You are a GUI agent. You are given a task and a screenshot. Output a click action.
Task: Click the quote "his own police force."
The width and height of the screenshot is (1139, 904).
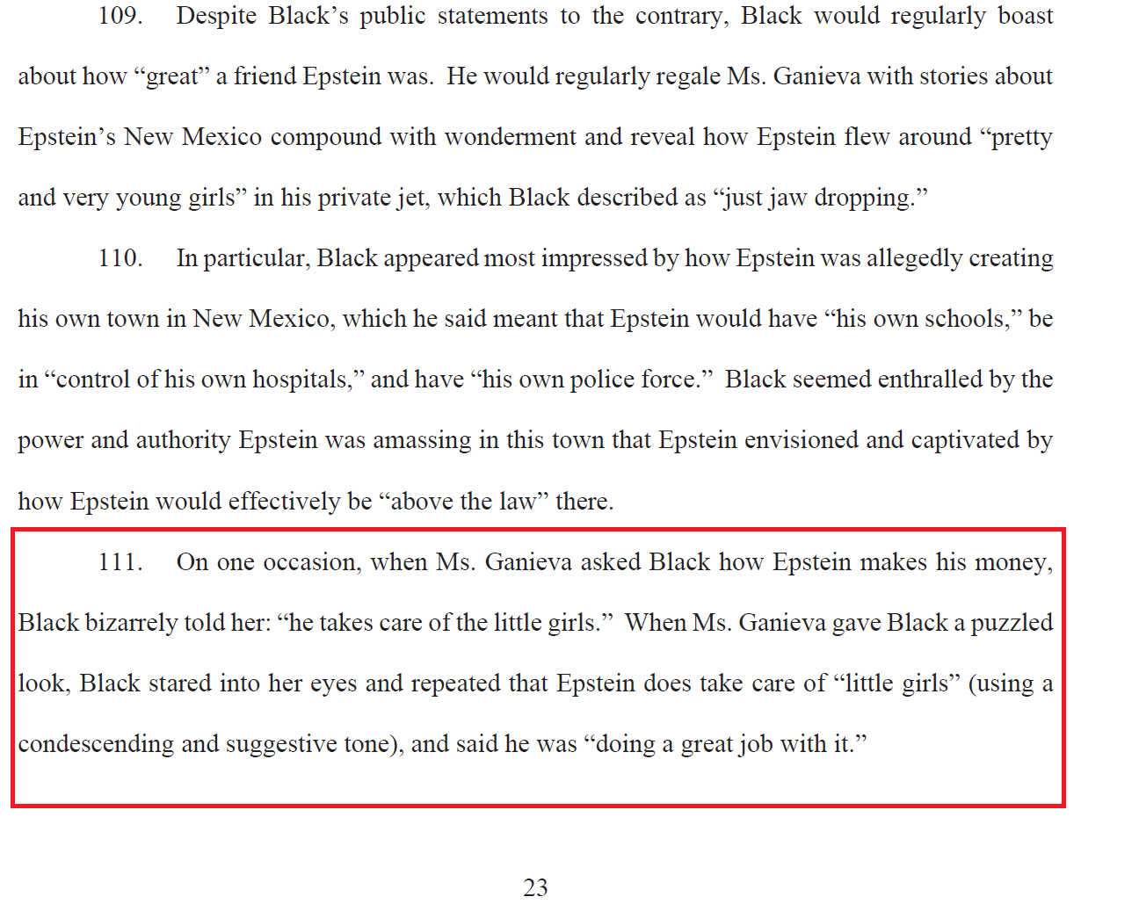(x=591, y=380)
